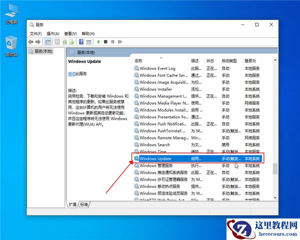Select the Windows 推送通知系统服务 row
The image size is (300, 240).
[197, 172]
